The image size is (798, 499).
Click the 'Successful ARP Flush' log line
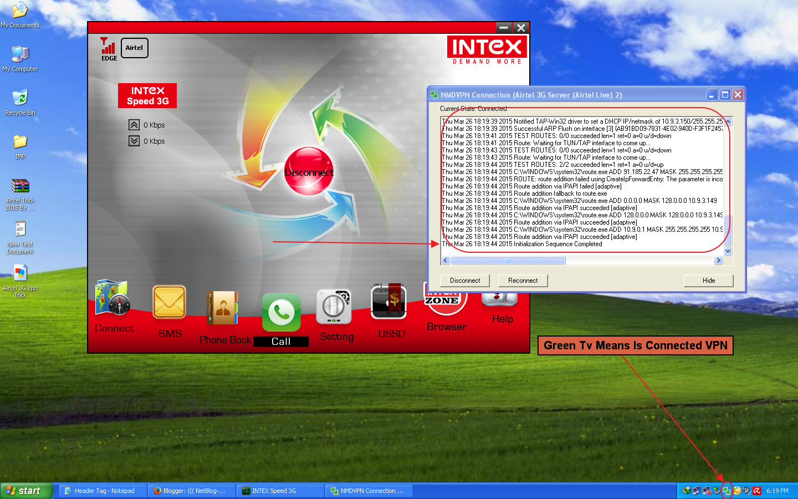point(582,129)
